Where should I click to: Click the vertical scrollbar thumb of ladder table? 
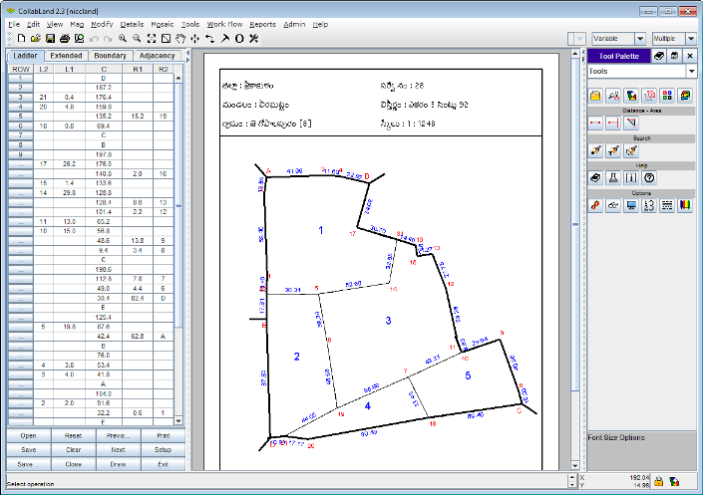point(178,205)
